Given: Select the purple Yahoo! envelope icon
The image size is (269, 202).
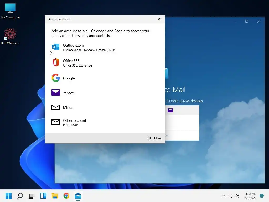Looking at the screenshot, I should coord(56,93).
